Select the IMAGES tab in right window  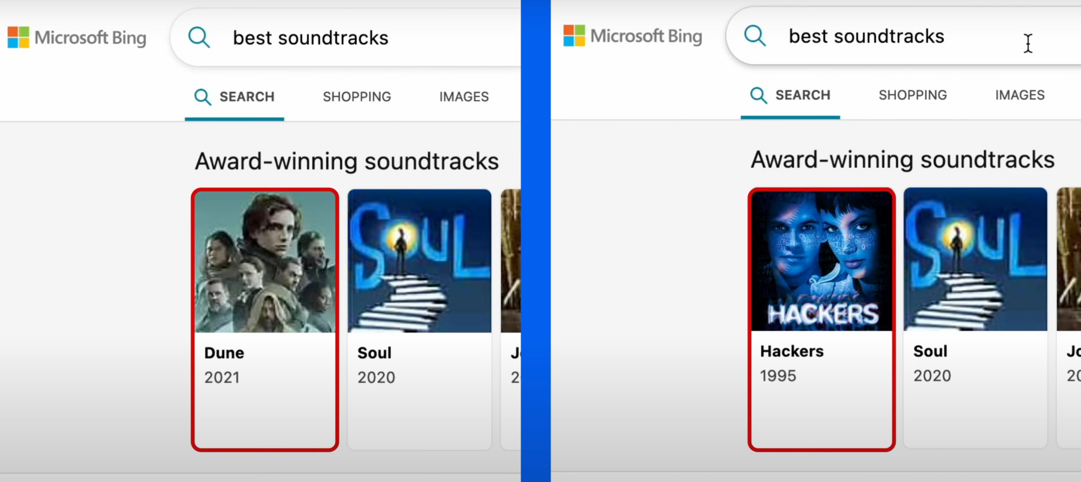coord(1019,95)
